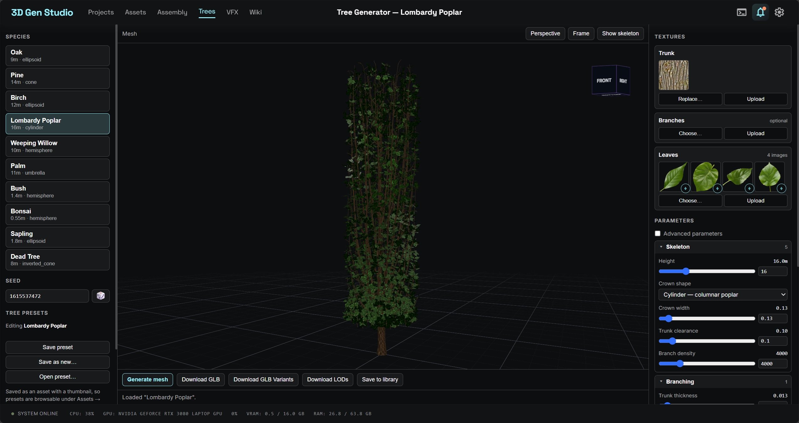Click the 3D Gen Studio logo
The image size is (799, 423).
click(42, 12)
